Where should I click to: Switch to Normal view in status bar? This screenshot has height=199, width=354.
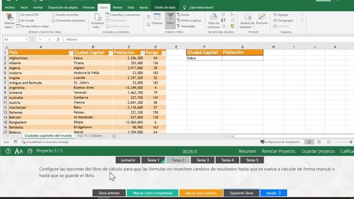tap(309, 142)
